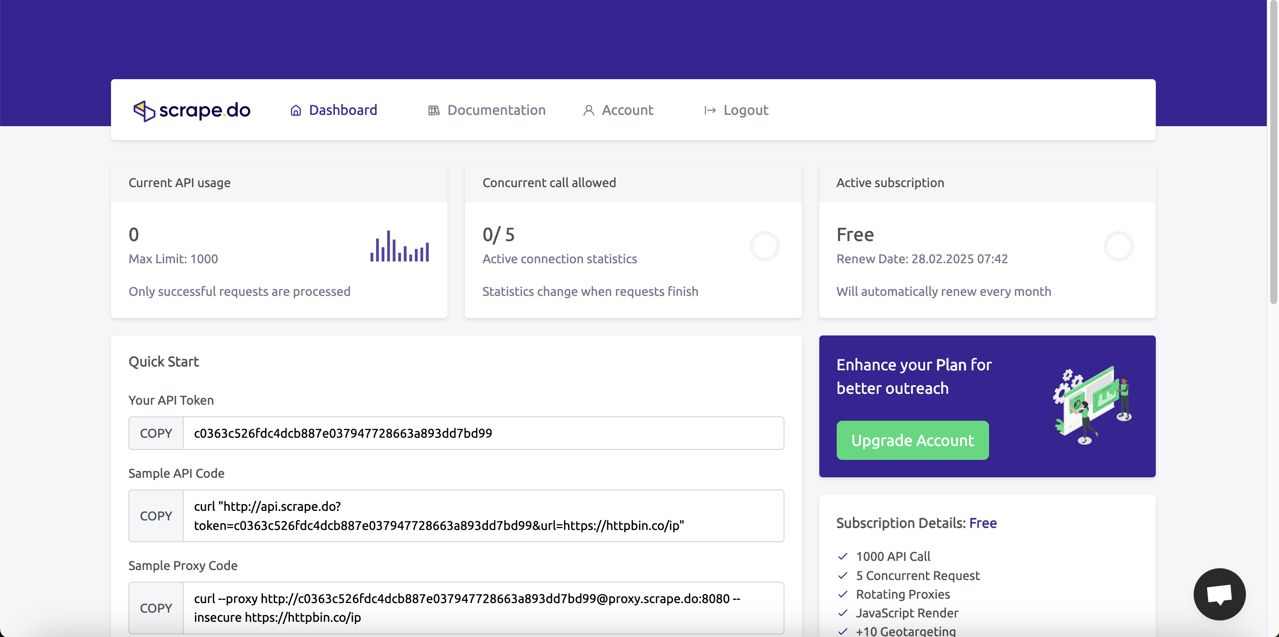Copy the Sample Proxy Code
Image resolution: width=1279 pixels, height=637 pixels.
pyautogui.click(x=156, y=608)
